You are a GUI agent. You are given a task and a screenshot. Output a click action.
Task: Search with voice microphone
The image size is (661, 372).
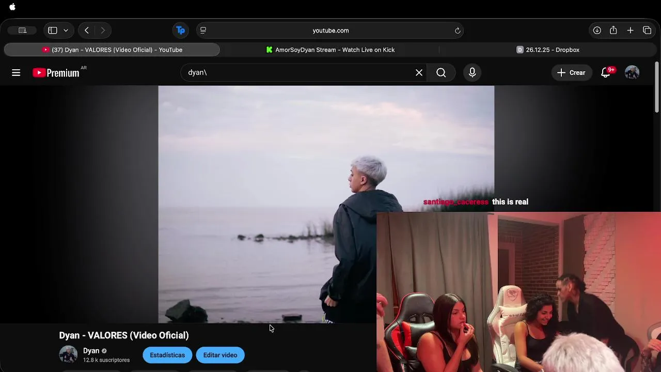pyautogui.click(x=472, y=73)
